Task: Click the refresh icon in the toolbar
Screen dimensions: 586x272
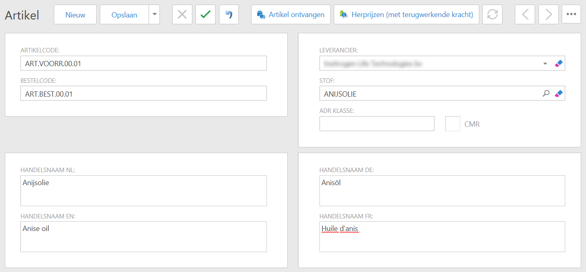Action: click(x=492, y=15)
